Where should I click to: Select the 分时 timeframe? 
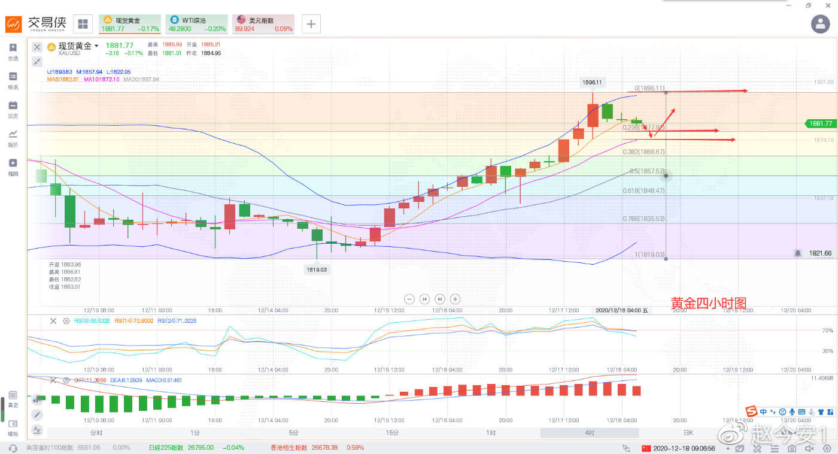click(x=96, y=432)
